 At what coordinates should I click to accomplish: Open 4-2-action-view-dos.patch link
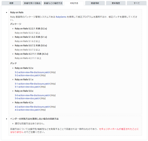pyautogui.click(x=27, y=110)
